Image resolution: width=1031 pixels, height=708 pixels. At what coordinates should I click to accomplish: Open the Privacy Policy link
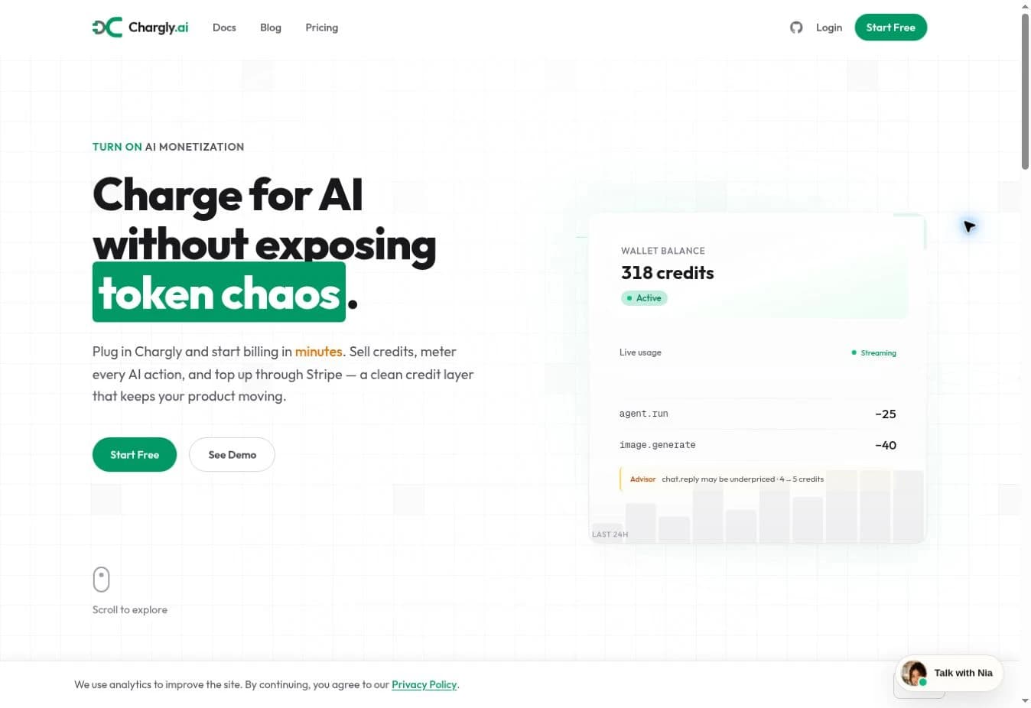click(424, 684)
